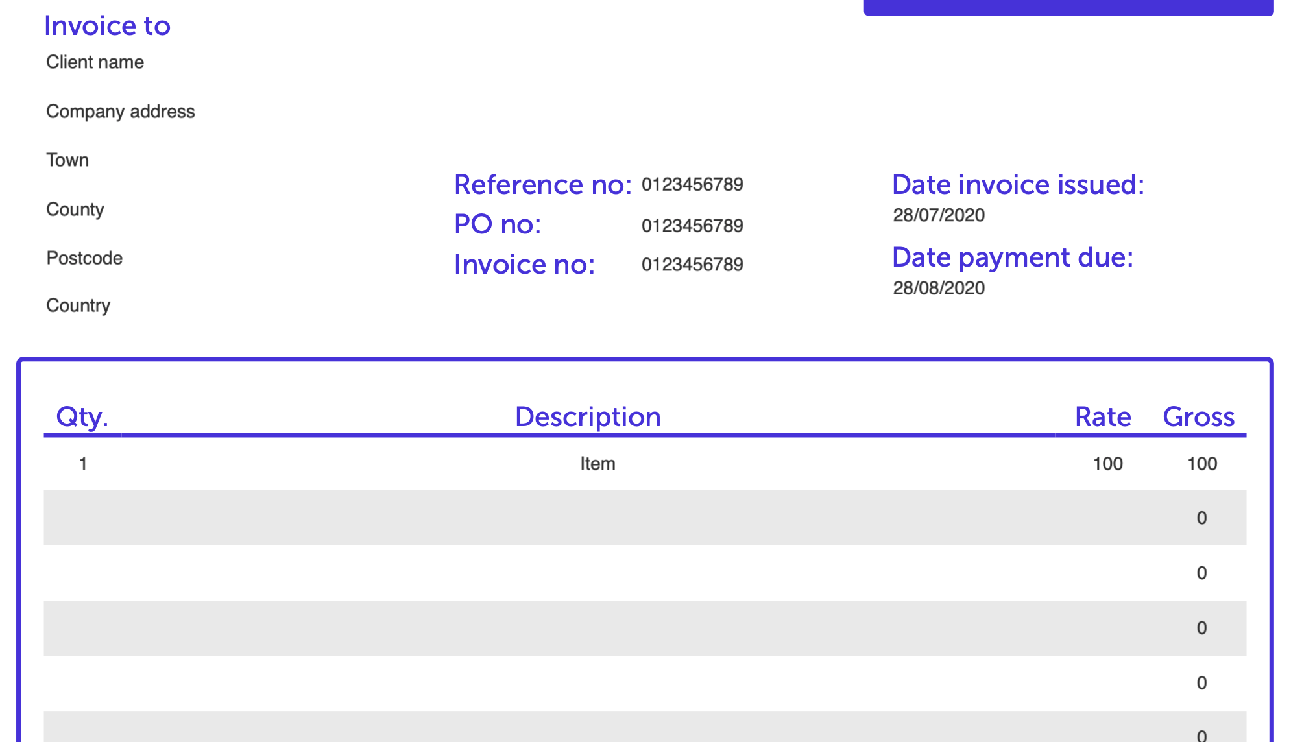Click the Gross column header
Image resolution: width=1291 pixels, height=742 pixels.
pos(1199,417)
